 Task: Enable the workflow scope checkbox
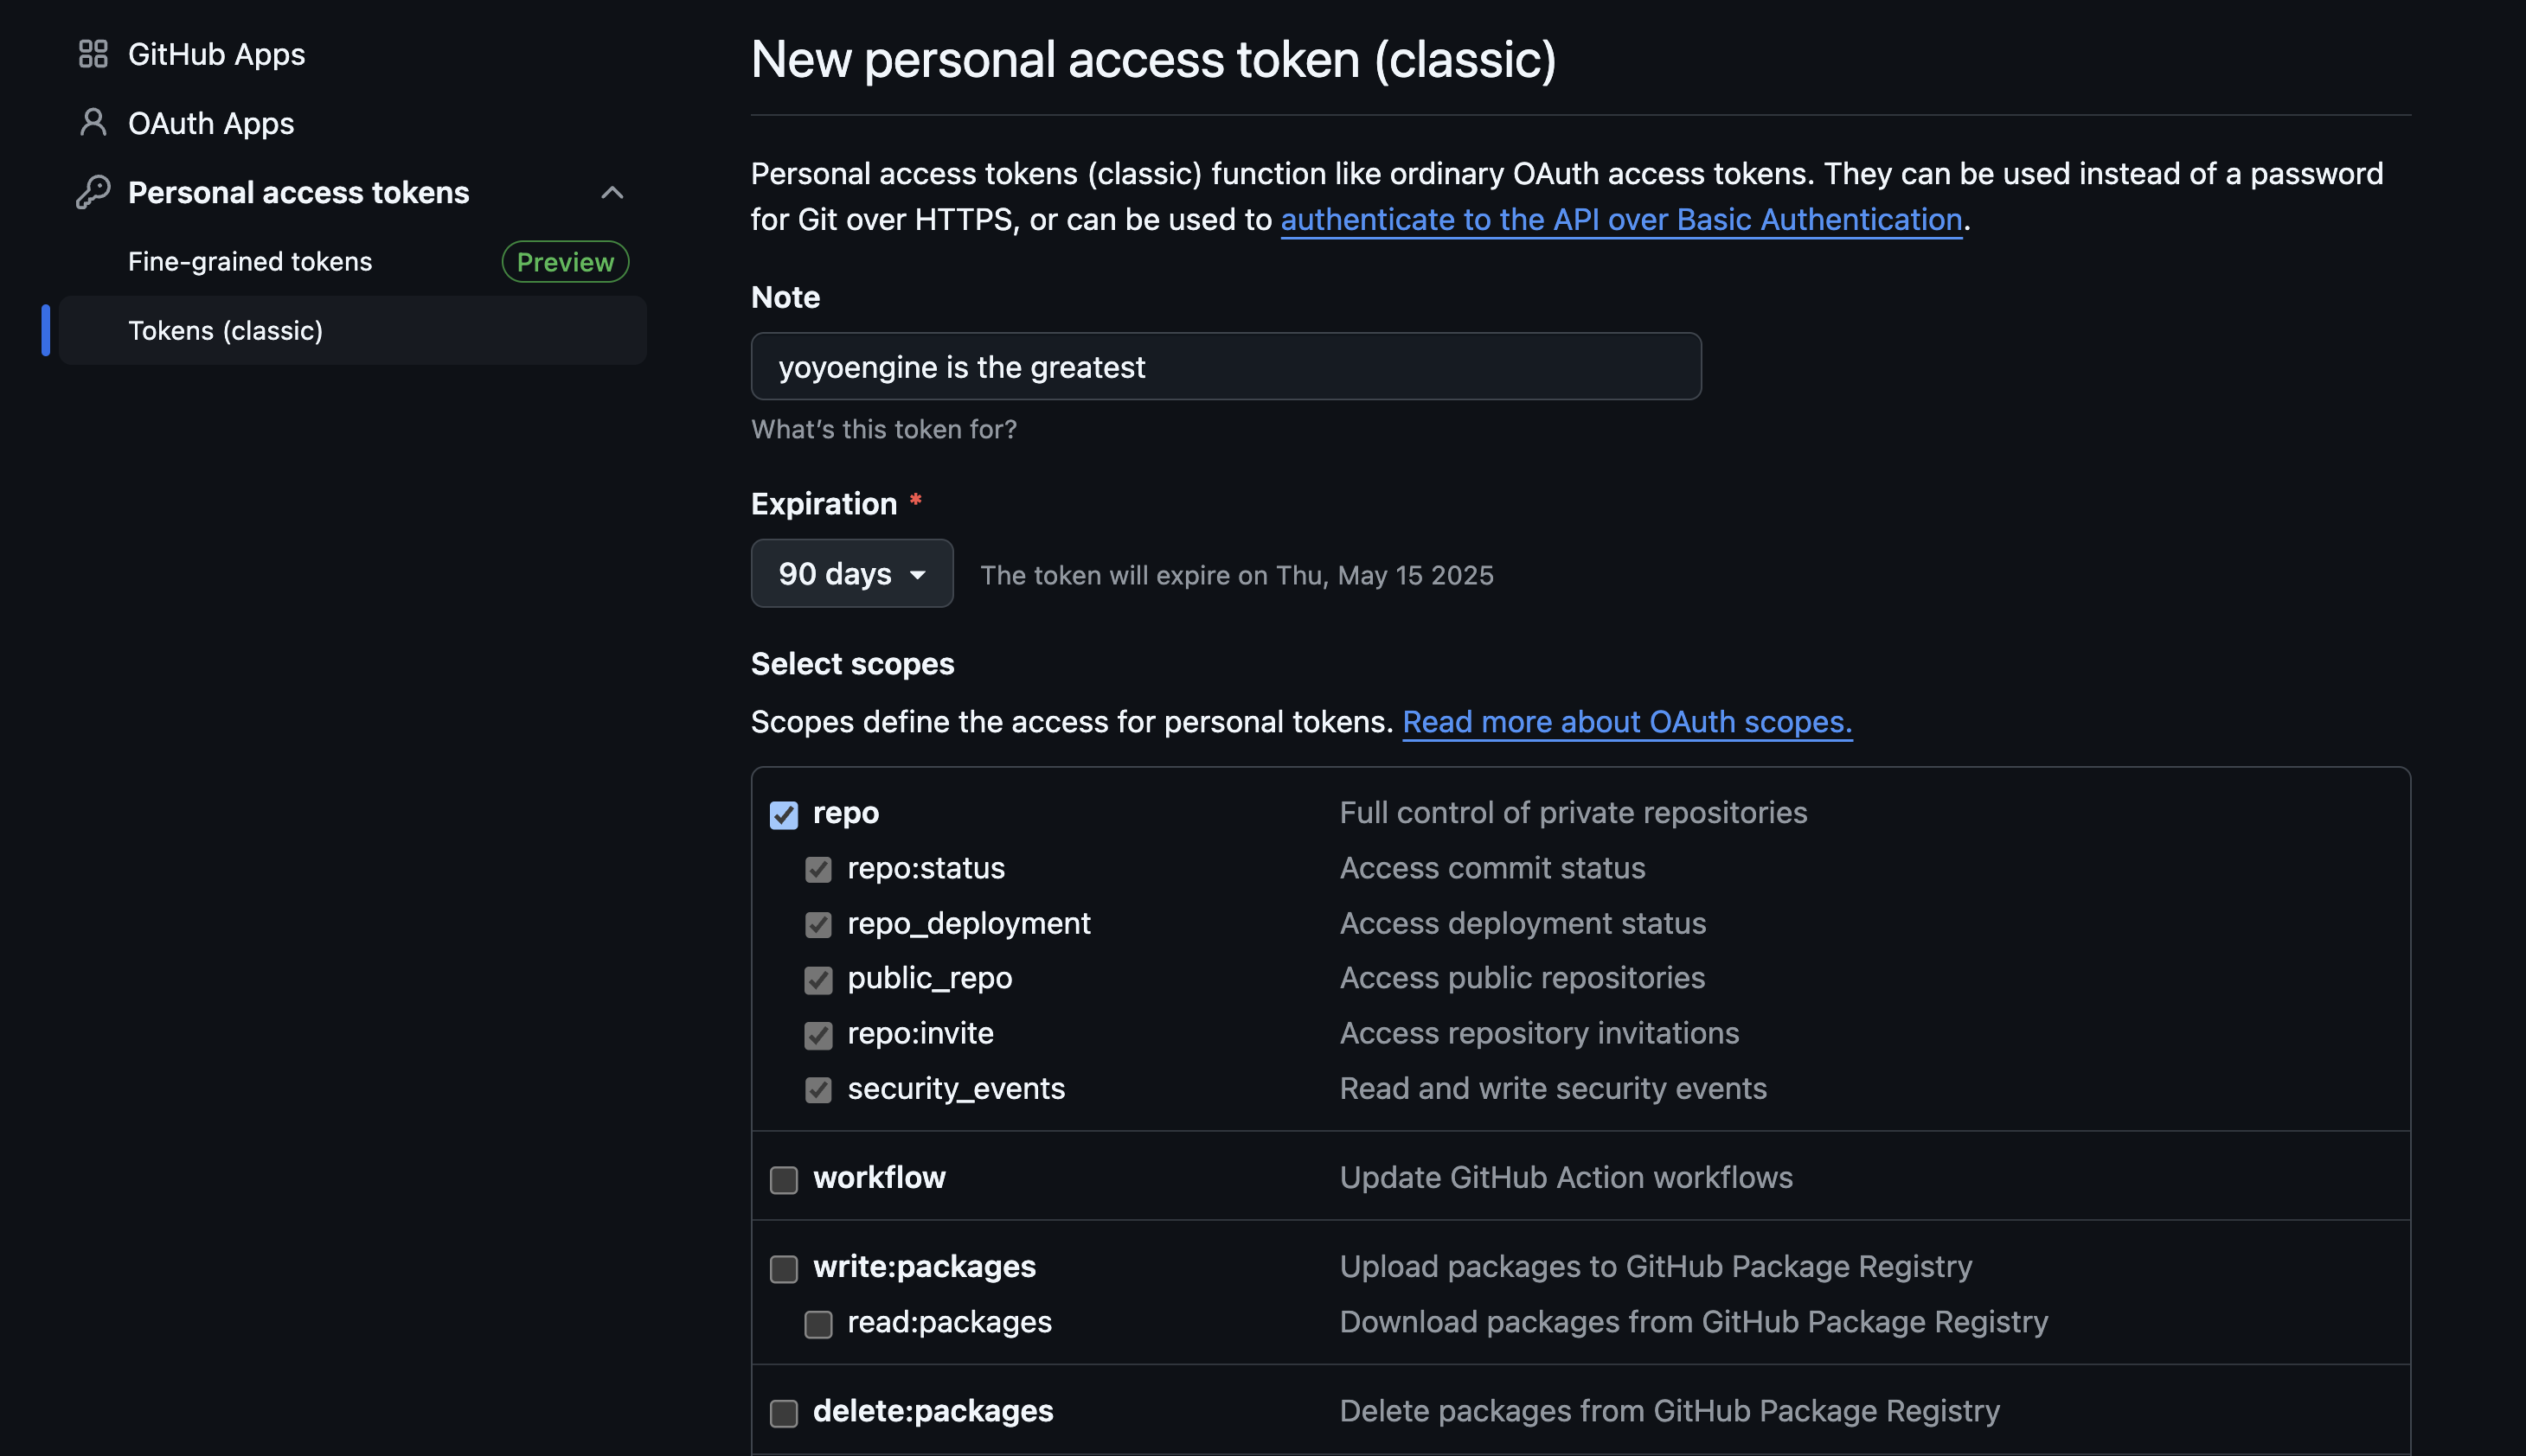pyautogui.click(x=785, y=1180)
